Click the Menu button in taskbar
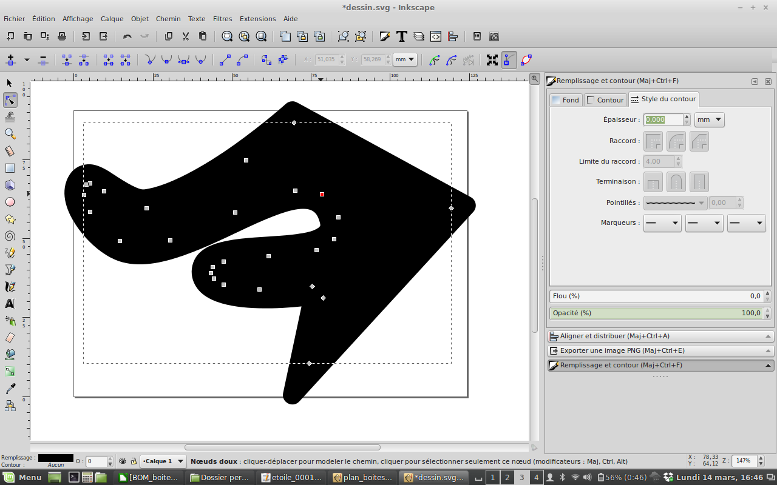The image size is (777, 485). (24, 477)
